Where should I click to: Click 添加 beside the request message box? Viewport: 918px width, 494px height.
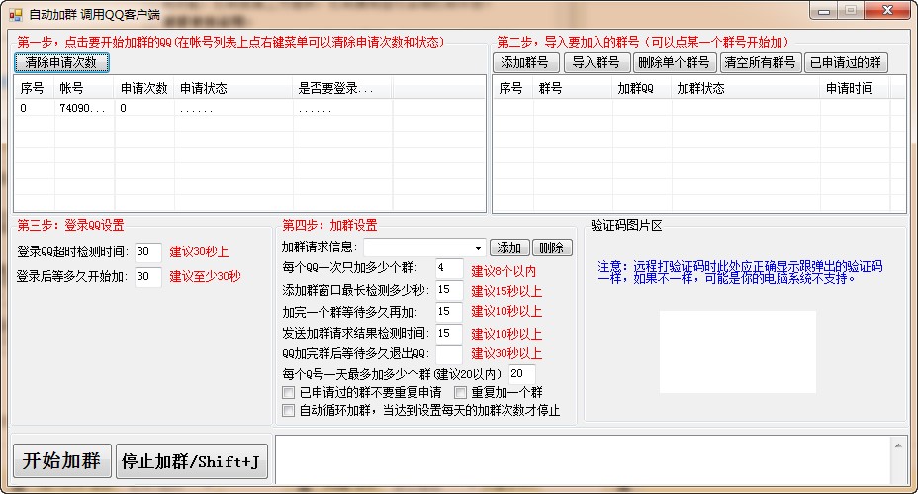point(509,247)
